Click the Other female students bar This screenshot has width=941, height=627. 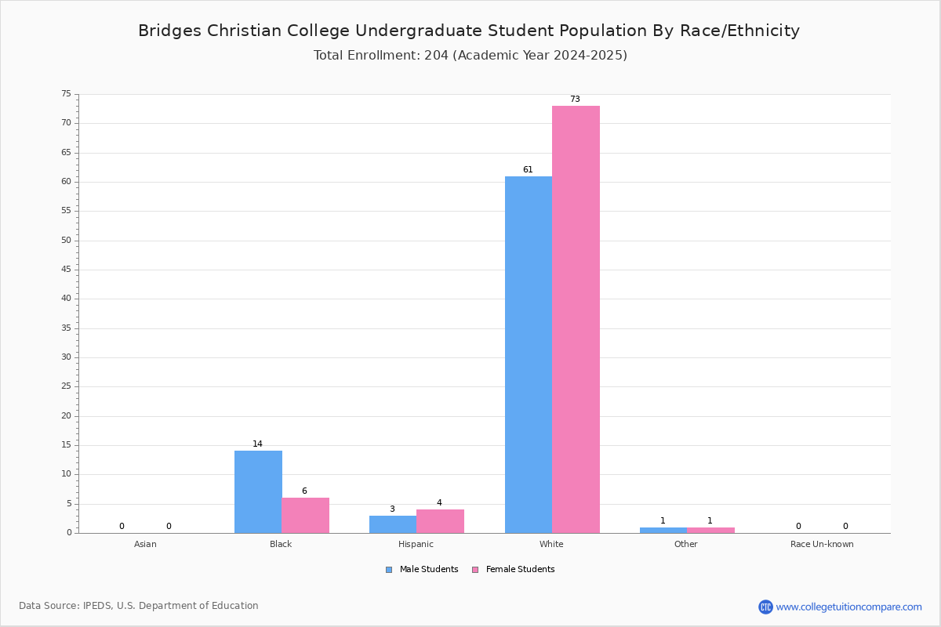click(711, 531)
